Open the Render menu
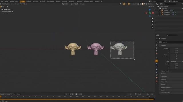 pyautogui.click(x=6, y=1)
